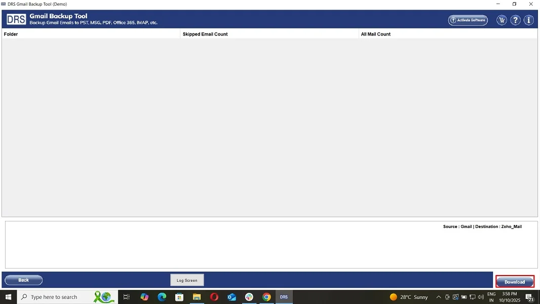Image resolution: width=540 pixels, height=304 pixels.
Task: Open Slack from the taskbar
Action: [249, 297]
